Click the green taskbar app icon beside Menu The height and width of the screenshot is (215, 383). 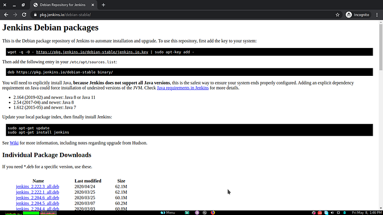187,213
